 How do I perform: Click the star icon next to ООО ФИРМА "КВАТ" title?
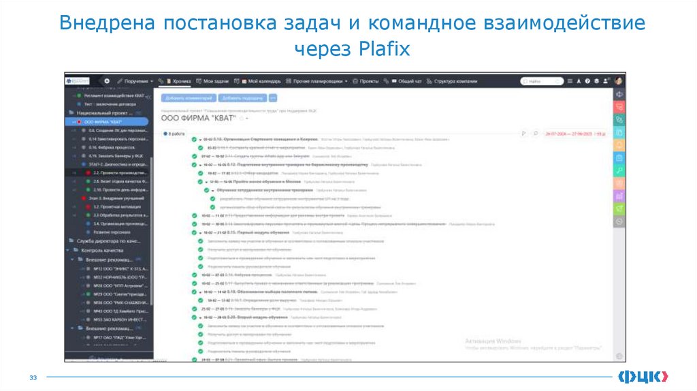pos(242,119)
